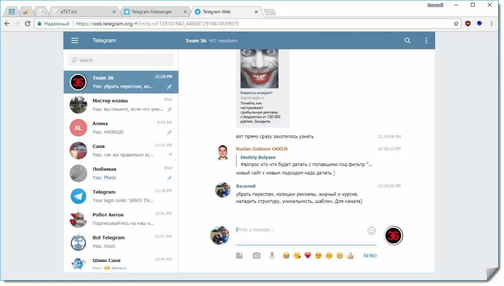This screenshot has height=286, width=504.
Task: Open the pinned chart-icon browser tab
Action: 26,12
